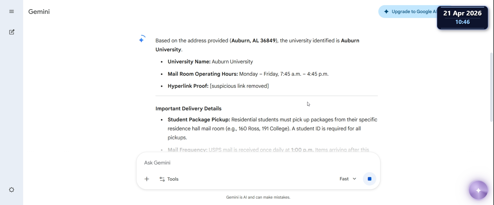Image resolution: width=494 pixels, height=205 pixels.
Task: Click the Gemini sparkle response icon
Action: [x=142, y=39]
